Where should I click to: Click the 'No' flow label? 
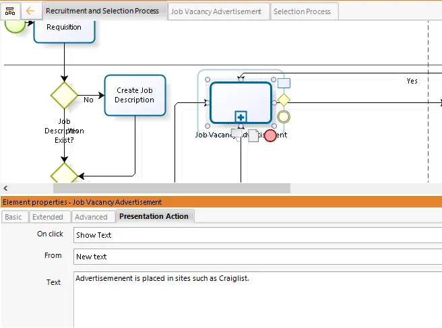[x=88, y=100]
